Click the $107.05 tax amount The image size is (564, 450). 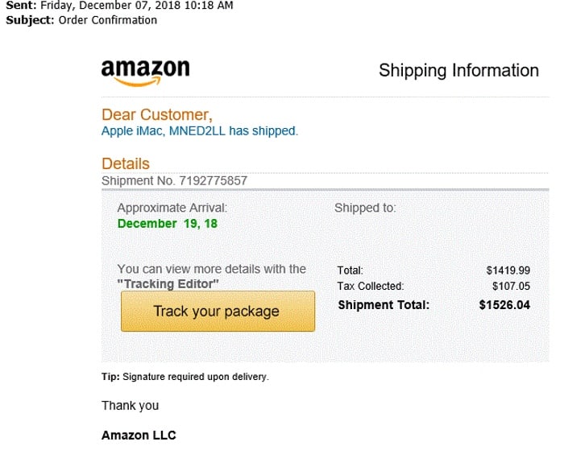(x=511, y=286)
